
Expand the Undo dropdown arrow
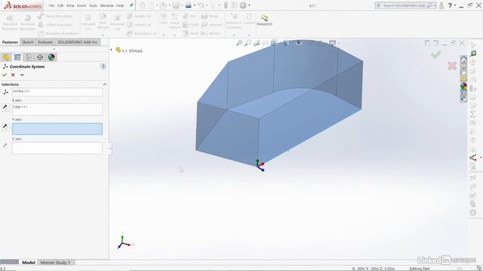pos(207,5)
